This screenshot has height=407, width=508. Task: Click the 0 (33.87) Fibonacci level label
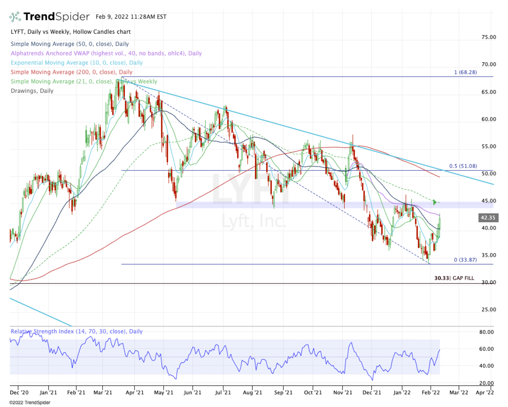(465, 260)
